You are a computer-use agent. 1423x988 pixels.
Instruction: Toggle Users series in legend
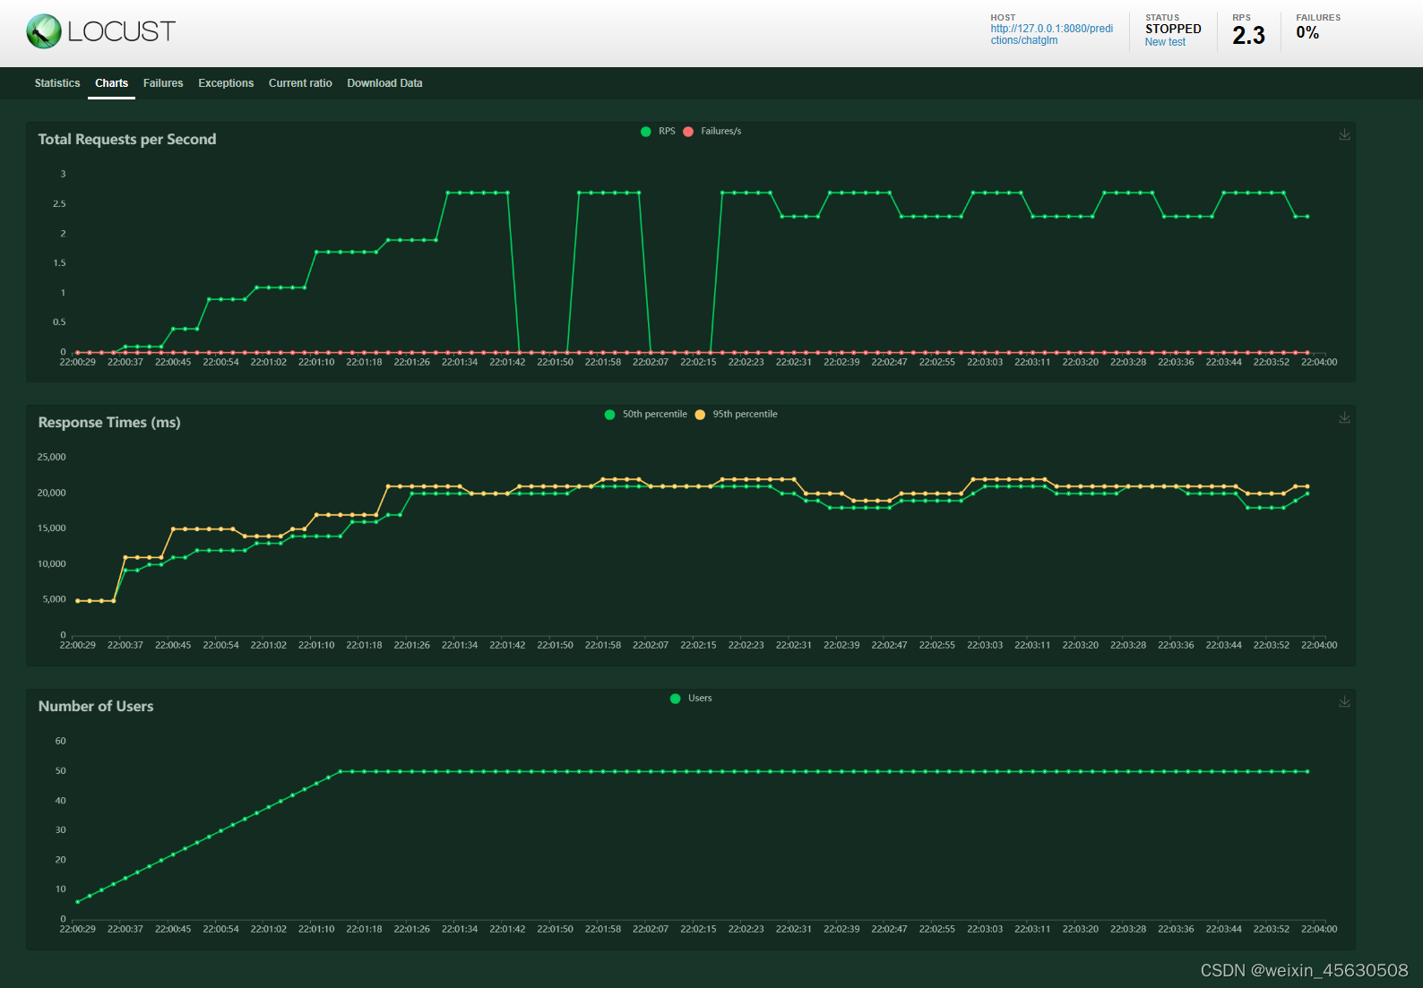pos(691,699)
